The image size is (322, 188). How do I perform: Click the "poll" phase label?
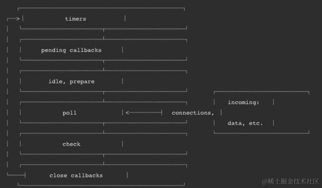tap(70, 113)
